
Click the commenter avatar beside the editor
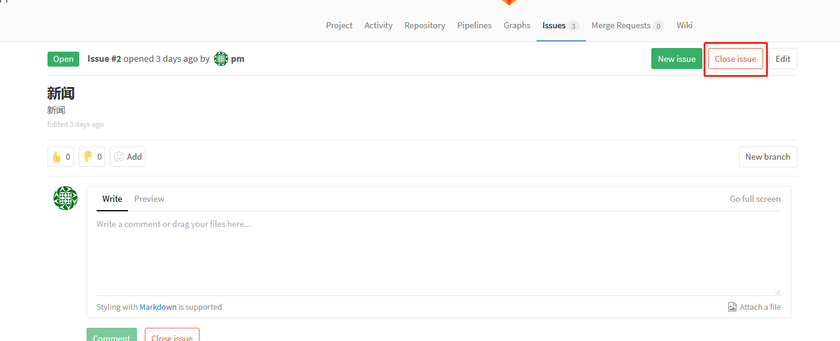[x=65, y=198]
